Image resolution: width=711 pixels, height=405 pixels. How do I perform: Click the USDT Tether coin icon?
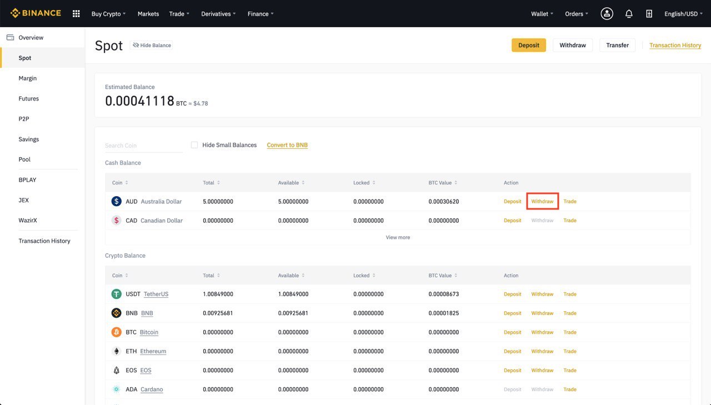pyautogui.click(x=116, y=294)
